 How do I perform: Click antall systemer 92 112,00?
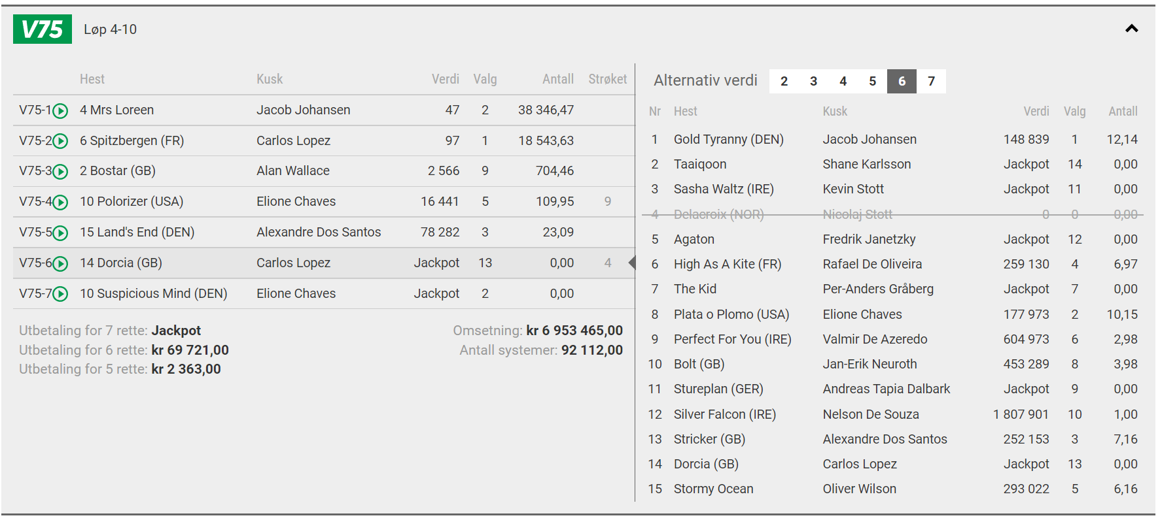[x=592, y=350]
